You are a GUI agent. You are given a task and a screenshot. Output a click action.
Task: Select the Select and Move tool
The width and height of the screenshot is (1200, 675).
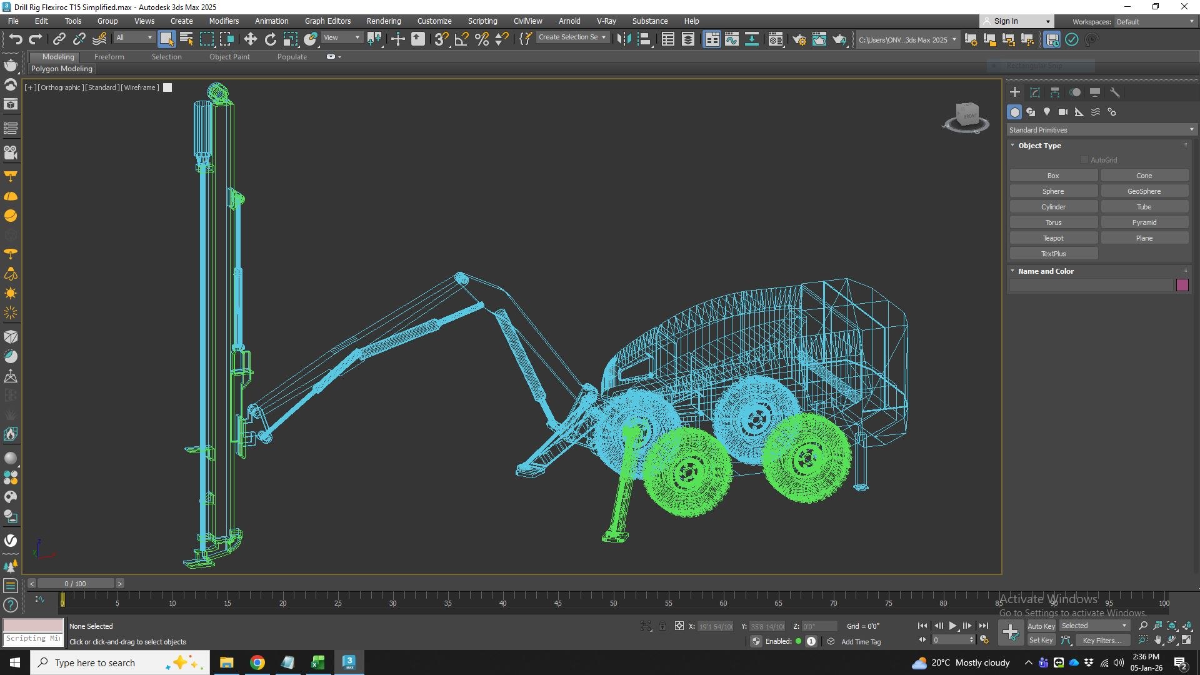pos(250,39)
